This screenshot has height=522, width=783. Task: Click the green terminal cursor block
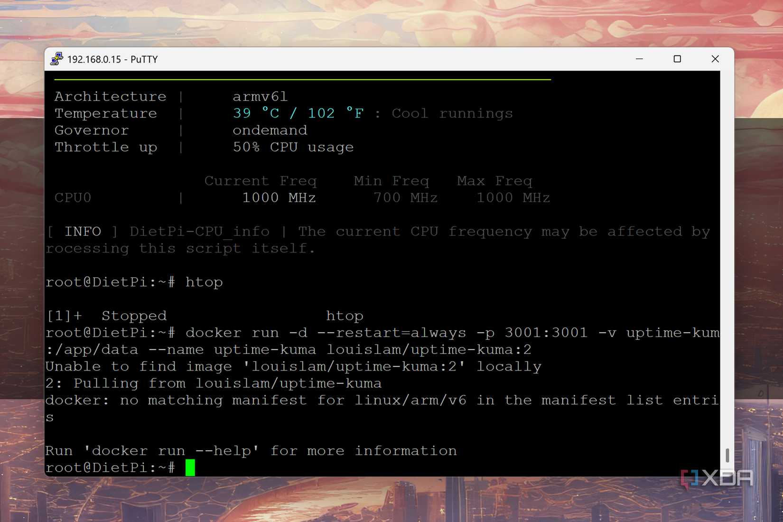190,467
